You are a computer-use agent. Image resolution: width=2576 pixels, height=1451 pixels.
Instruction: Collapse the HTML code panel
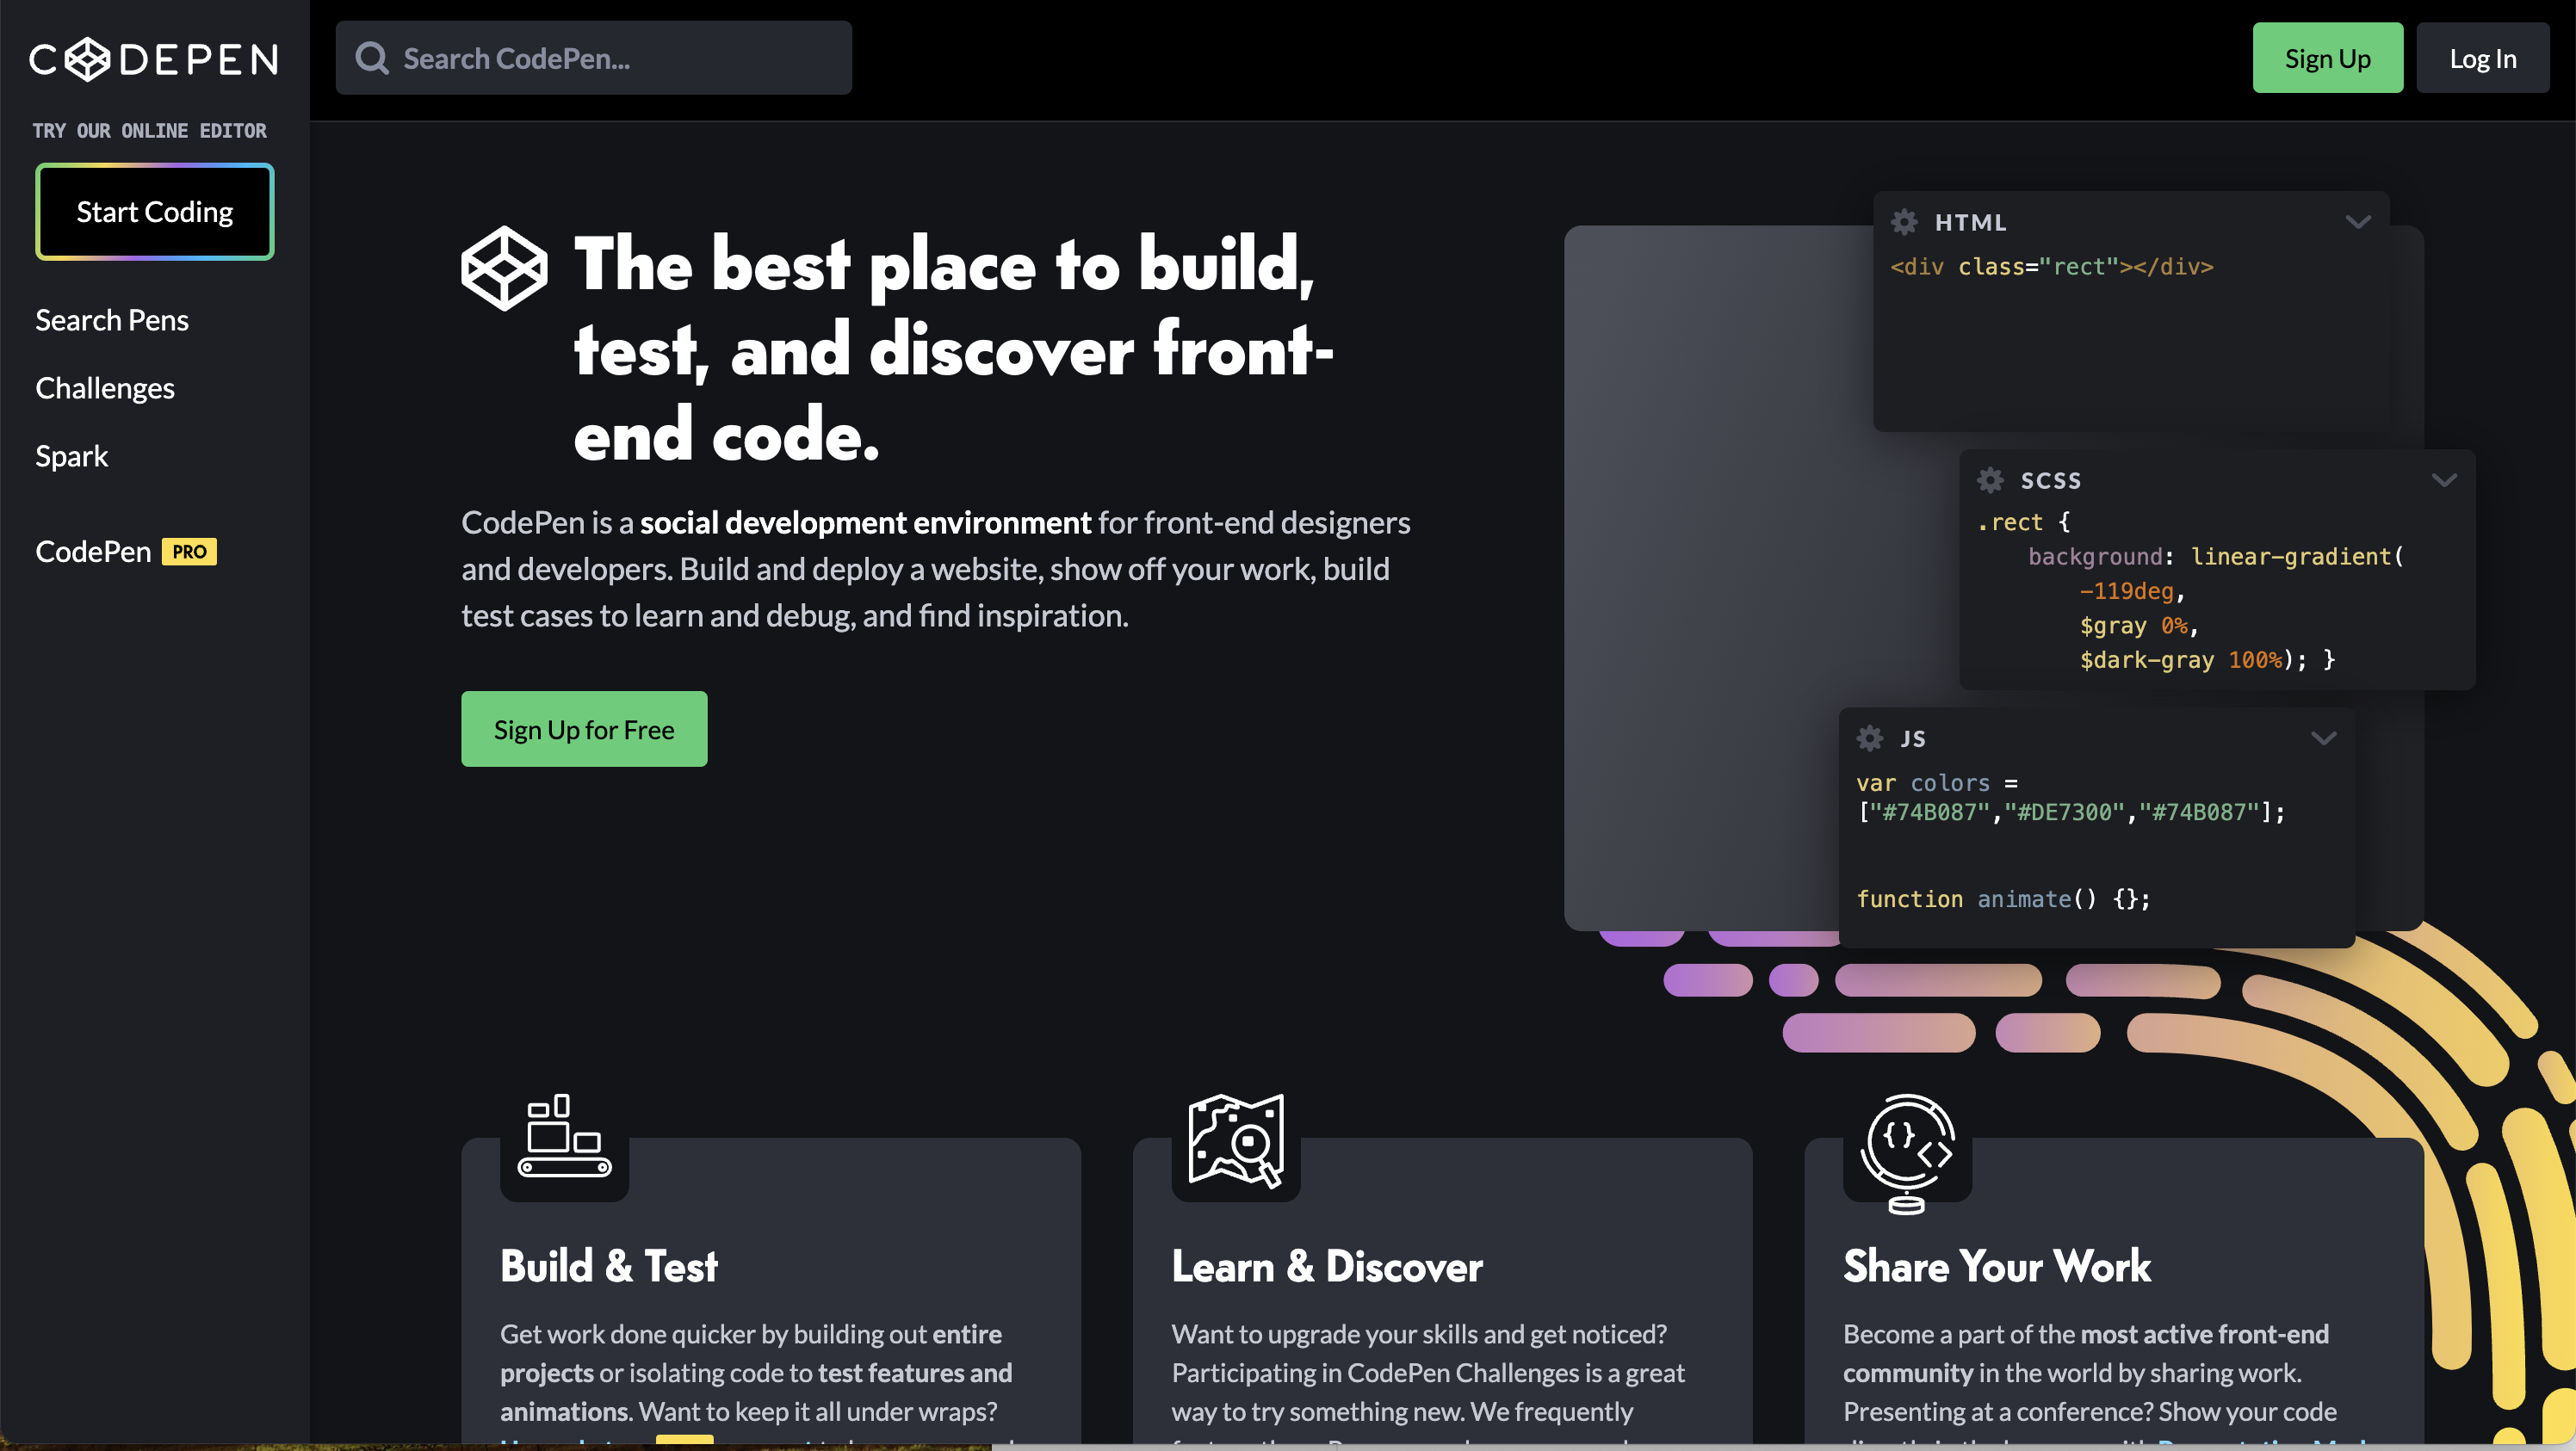[x=2358, y=222]
